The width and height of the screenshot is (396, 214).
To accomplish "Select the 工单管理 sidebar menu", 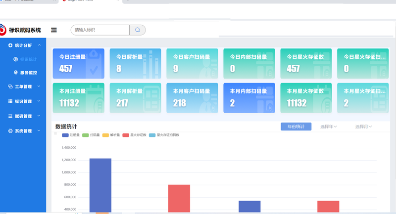I will 23,86.
